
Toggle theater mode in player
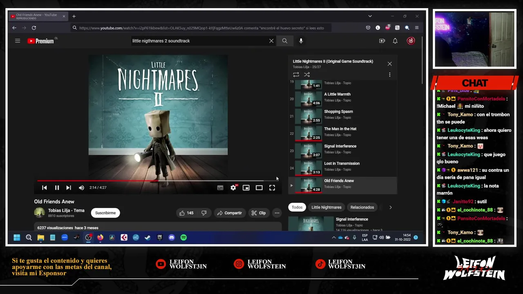click(x=259, y=188)
